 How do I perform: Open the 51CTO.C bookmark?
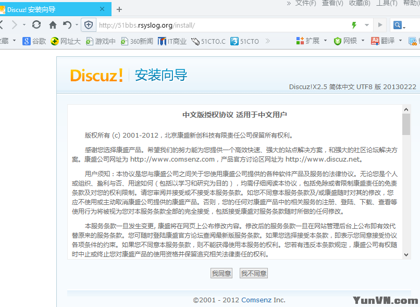tap(208, 41)
